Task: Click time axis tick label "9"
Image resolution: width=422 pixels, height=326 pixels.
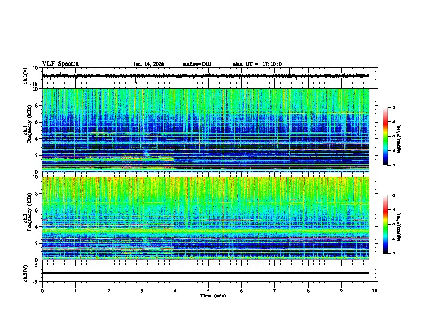Action: (341, 291)
